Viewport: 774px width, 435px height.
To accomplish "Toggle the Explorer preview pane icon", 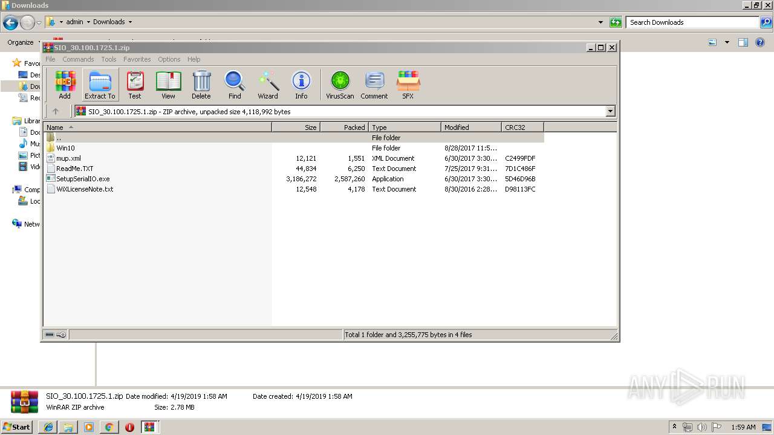I will click(x=743, y=42).
